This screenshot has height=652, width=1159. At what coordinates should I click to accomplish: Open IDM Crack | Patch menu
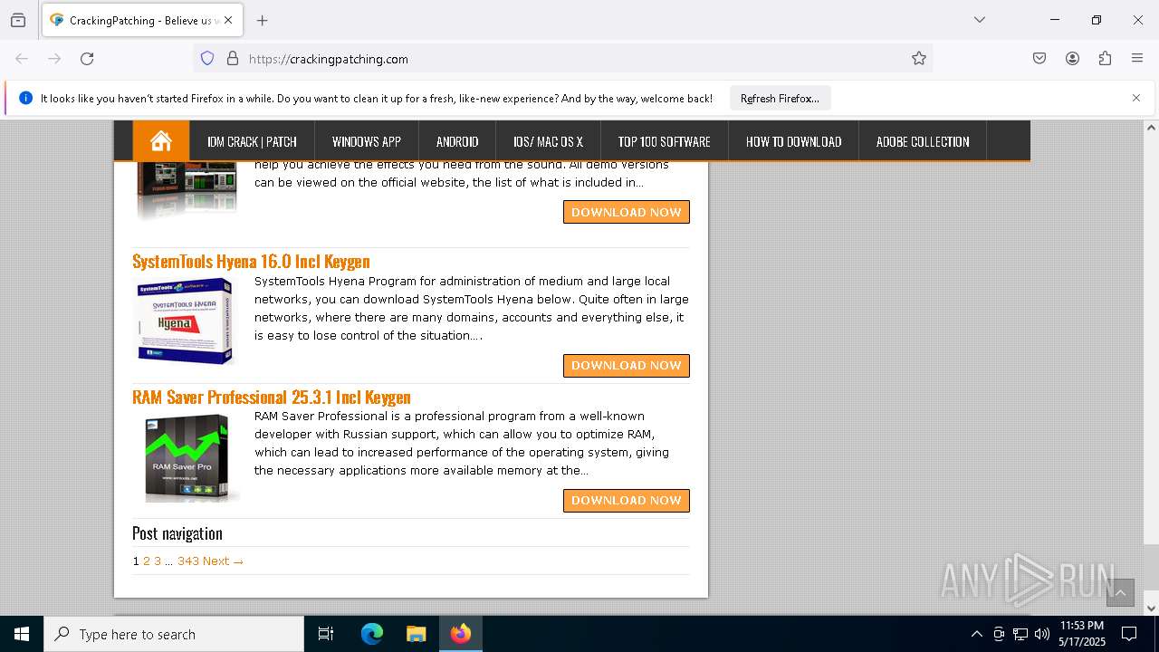click(252, 142)
